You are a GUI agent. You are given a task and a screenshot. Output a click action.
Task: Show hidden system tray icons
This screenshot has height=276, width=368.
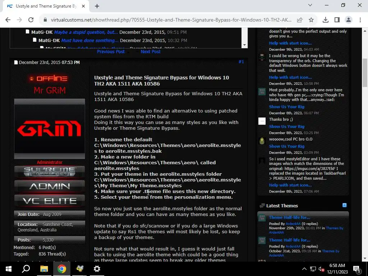[304, 269]
